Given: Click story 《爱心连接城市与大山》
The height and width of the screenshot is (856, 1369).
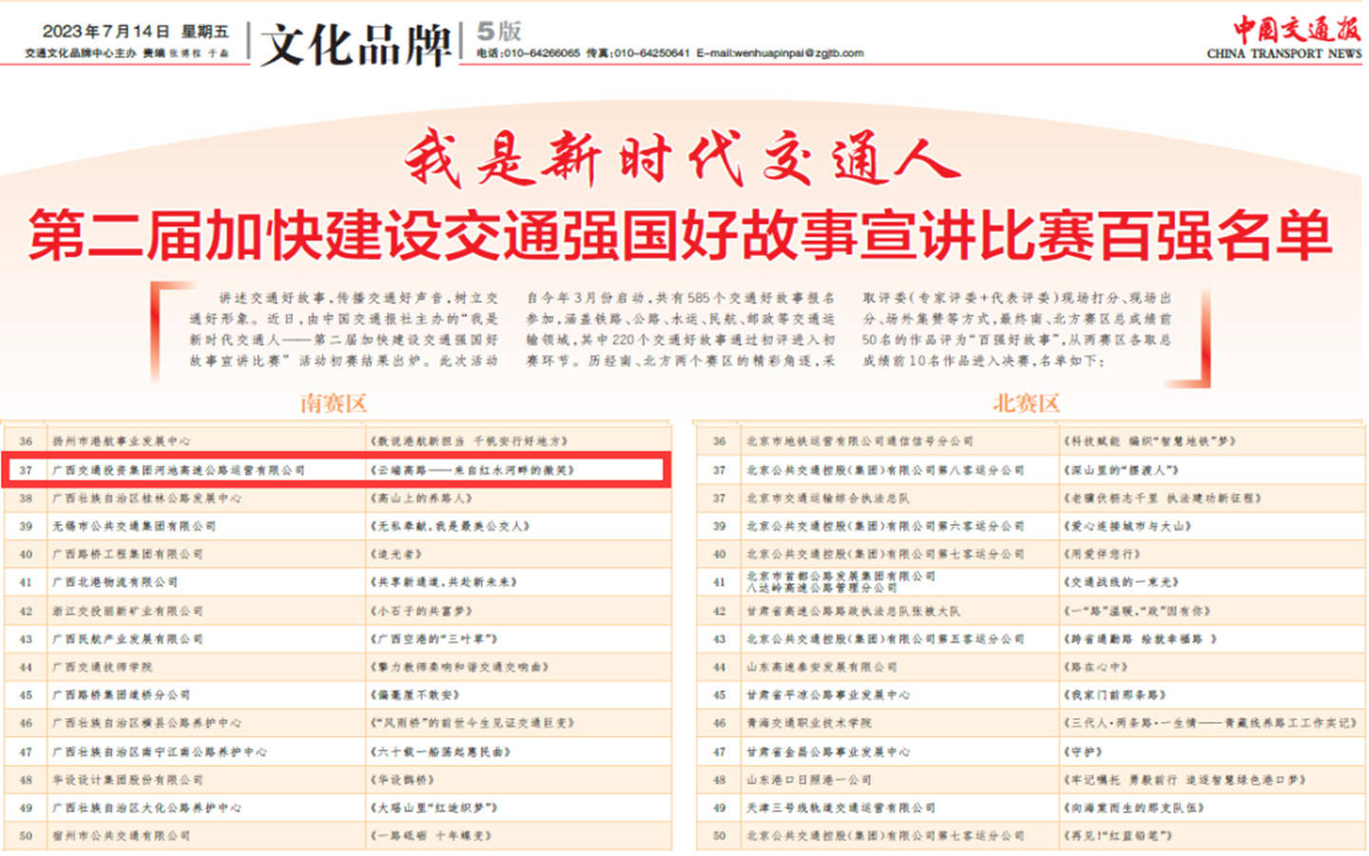Looking at the screenshot, I should (x=1127, y=526).
